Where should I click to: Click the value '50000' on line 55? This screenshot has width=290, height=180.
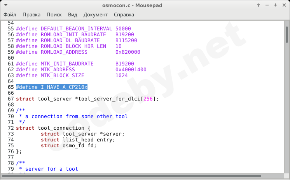123,29
